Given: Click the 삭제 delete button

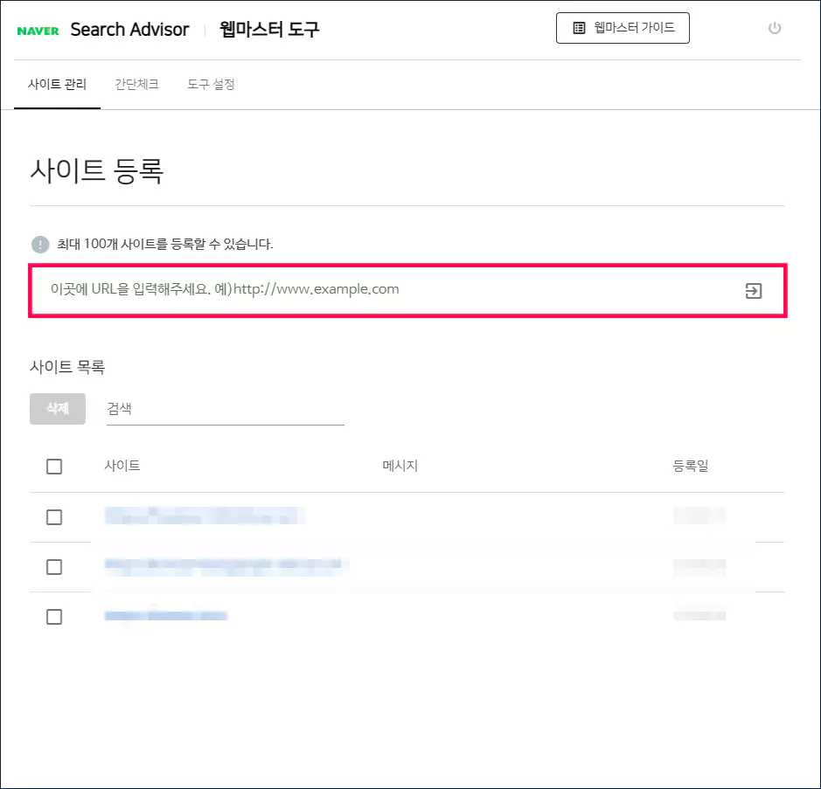Looking at the screenshot, I should point(57,408).
